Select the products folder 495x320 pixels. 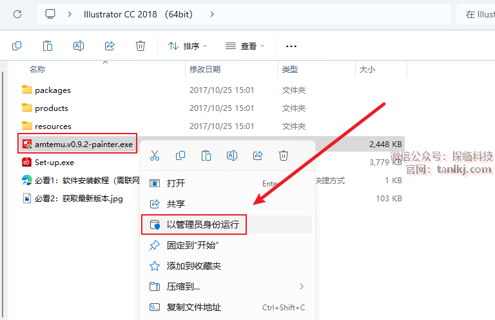point(45,108)
